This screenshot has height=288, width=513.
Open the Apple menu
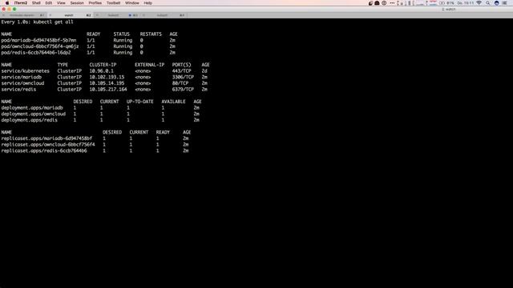pyautogui.click(x=7, y=3)
